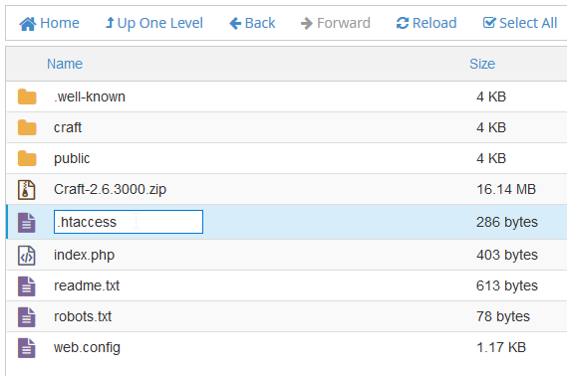567x376 pixels.
Task: Sort files by Size column header
Action: point(482,64)
